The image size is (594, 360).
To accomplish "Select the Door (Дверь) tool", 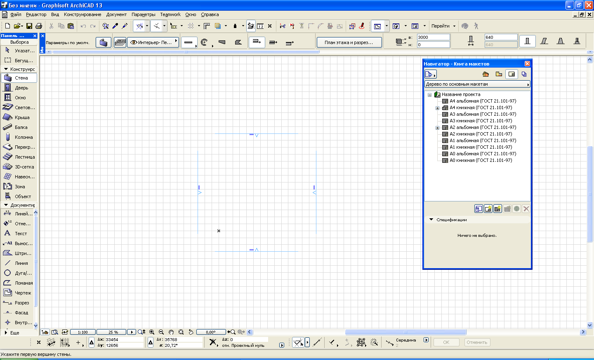I will 19,88.
